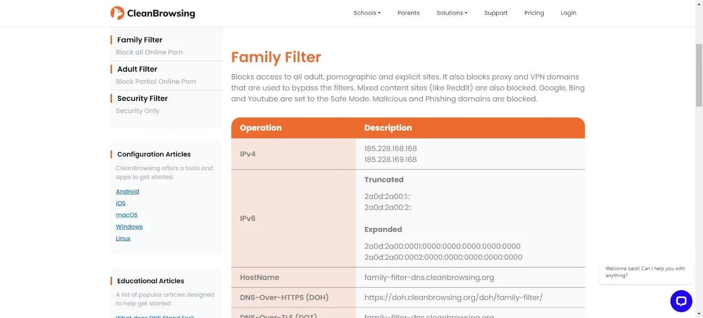Expand the Solutions dropdown menu
703x318 pixels.
tap(452, 13)
